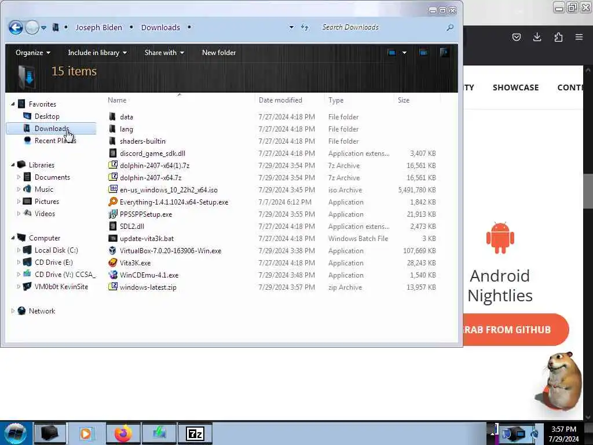Click the search magnifier icon
The image size is (593, 445).
click(449, 27)
